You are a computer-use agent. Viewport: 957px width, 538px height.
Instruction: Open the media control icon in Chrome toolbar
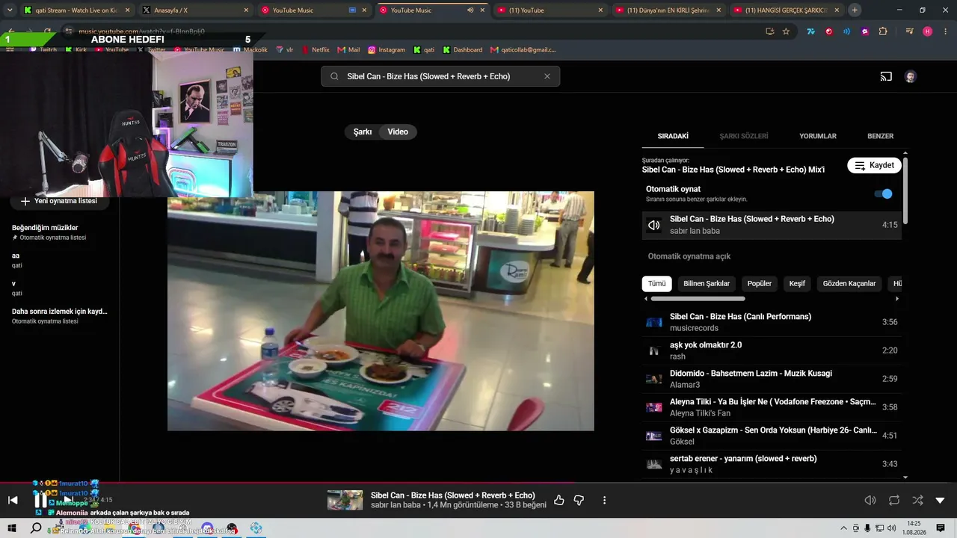point(909,31)
